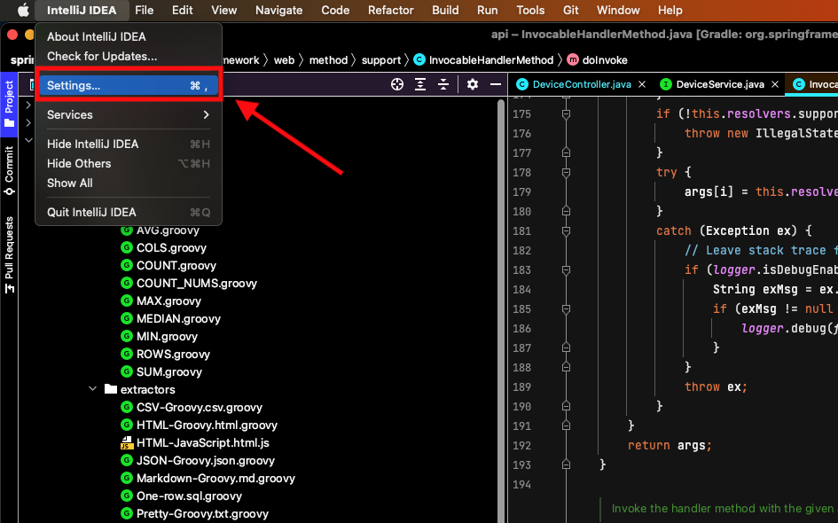The image size is (838, 523).
Task: Collapse the extractors folder
Action: pos(93,389)
